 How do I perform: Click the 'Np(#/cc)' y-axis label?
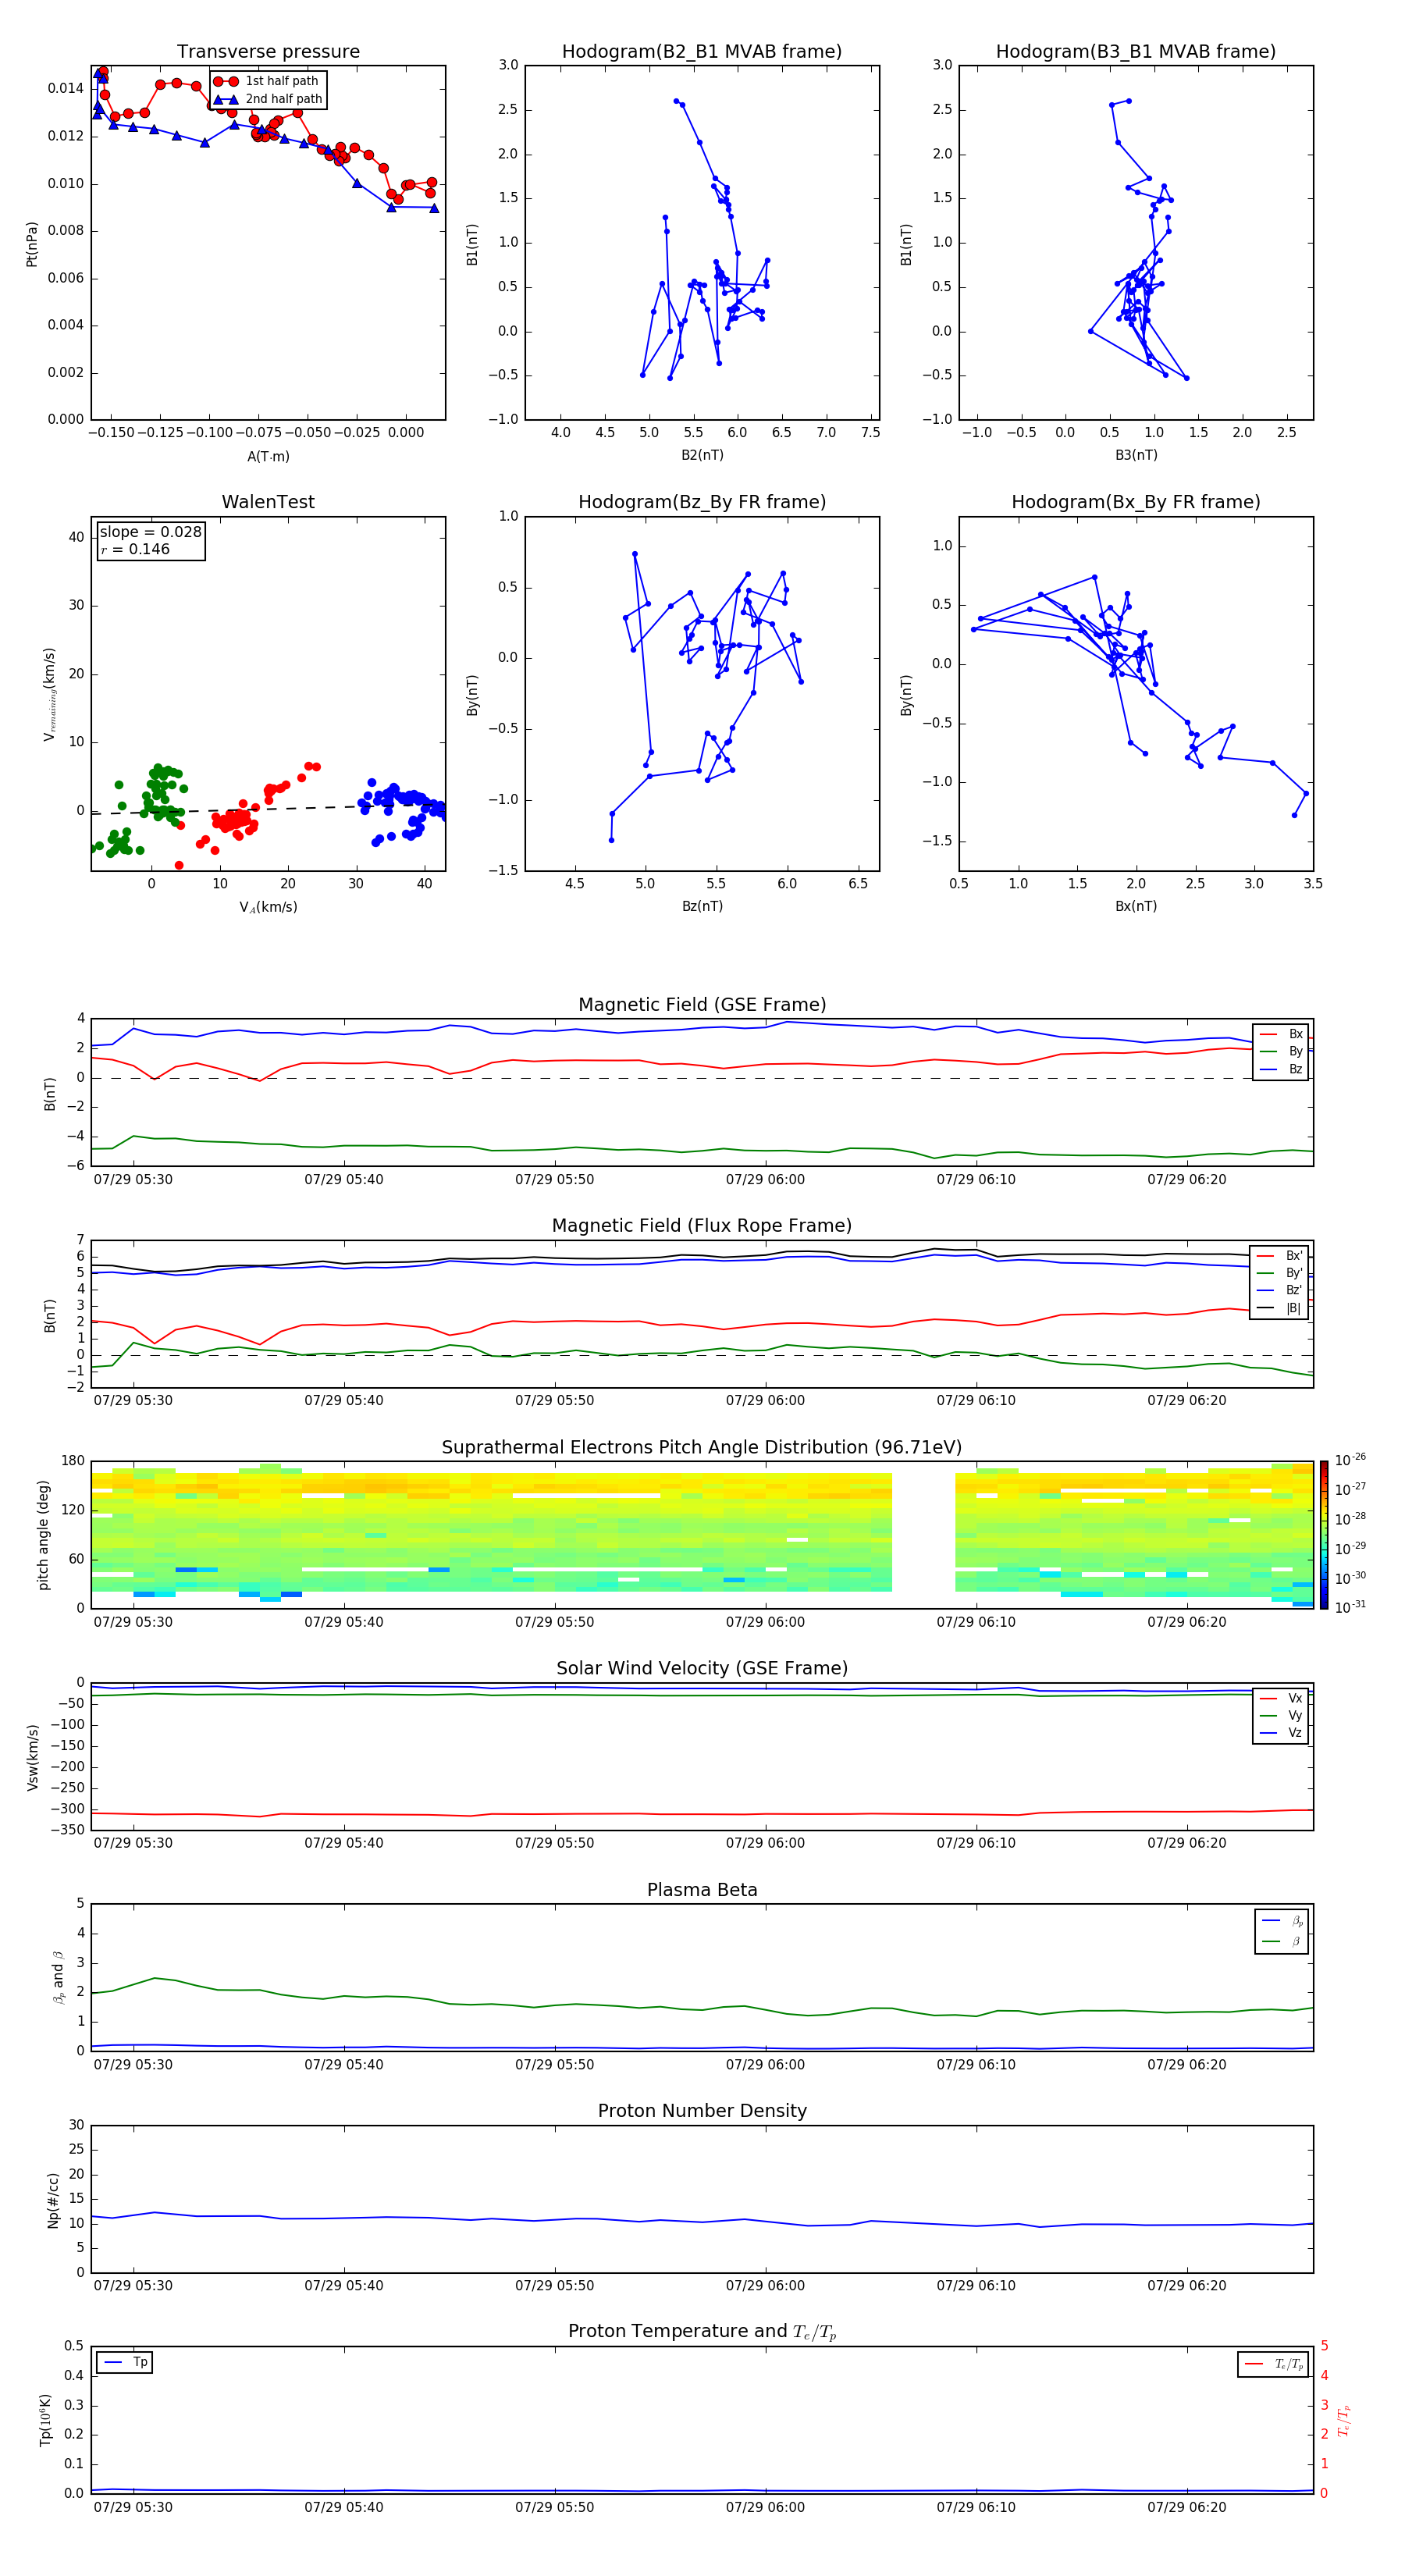[x=53, y=2200]
